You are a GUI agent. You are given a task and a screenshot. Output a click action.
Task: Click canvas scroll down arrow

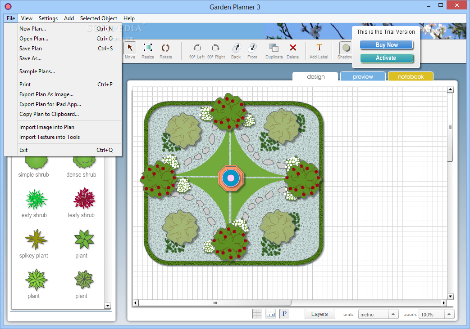tap(450, 296)
